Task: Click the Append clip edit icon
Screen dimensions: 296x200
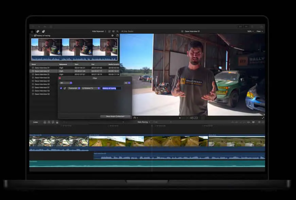Action: point(53,122)
